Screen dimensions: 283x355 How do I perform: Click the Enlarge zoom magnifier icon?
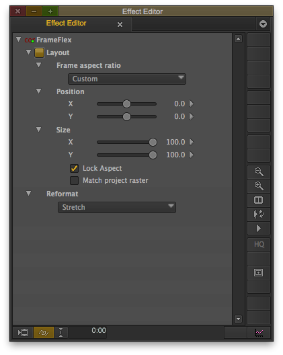pos(259,186)
